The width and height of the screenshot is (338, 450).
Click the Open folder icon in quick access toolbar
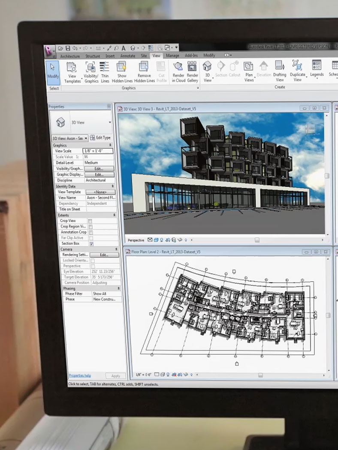[60, 48]
